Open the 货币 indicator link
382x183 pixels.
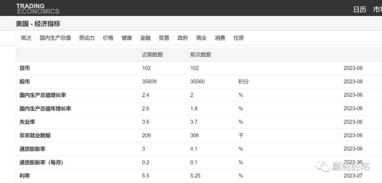pos(25,68)
